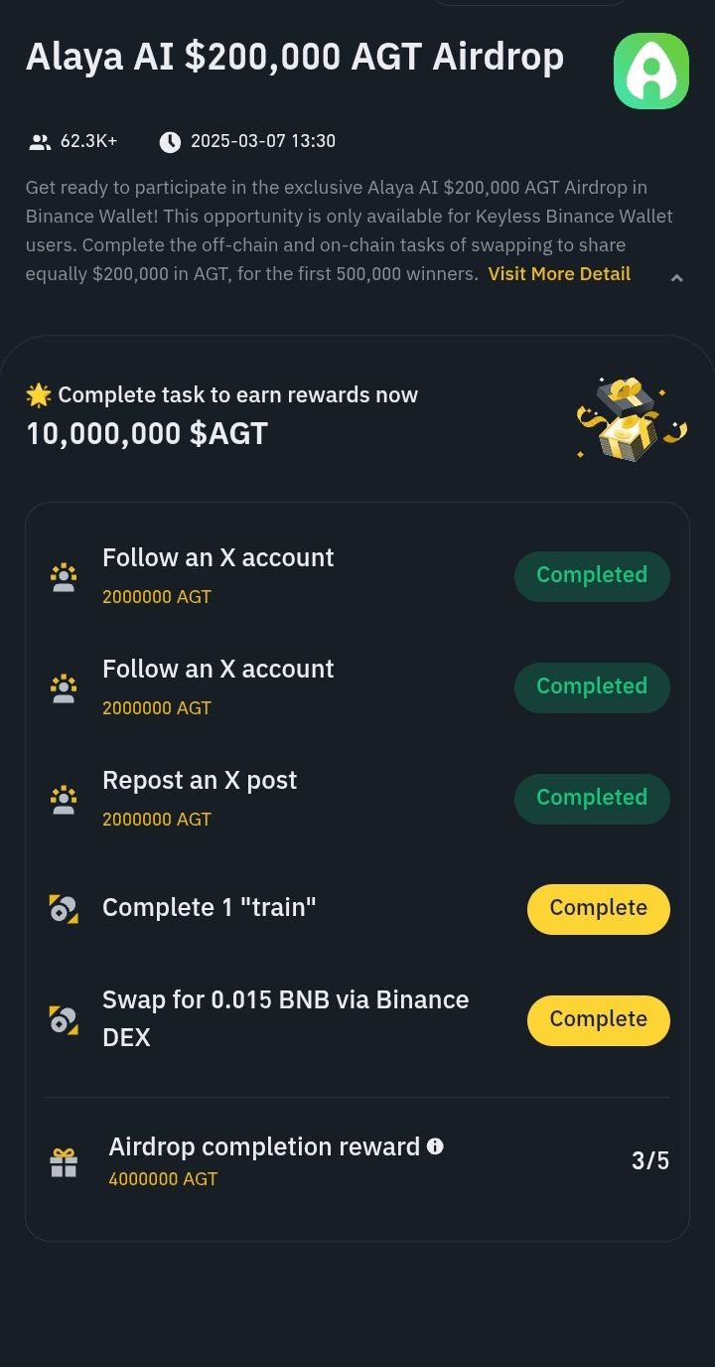This screenshot has height=1367, width=715.
Task: Tap the icon beside Swap for 0.015 BNB
Action: [64, 1019]
